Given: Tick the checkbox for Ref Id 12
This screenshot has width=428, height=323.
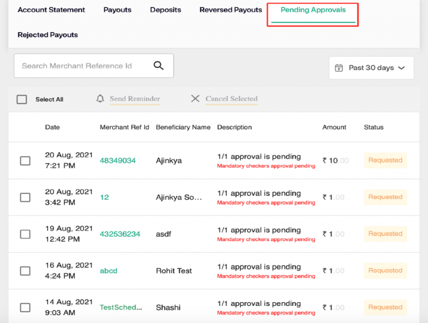Looking at the screenshot, I should pyautogui.click(x=25, y=197).
